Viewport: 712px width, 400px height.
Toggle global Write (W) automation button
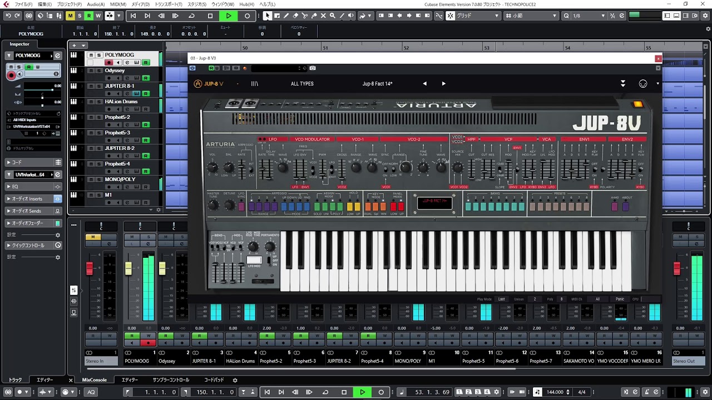point(98,16)
